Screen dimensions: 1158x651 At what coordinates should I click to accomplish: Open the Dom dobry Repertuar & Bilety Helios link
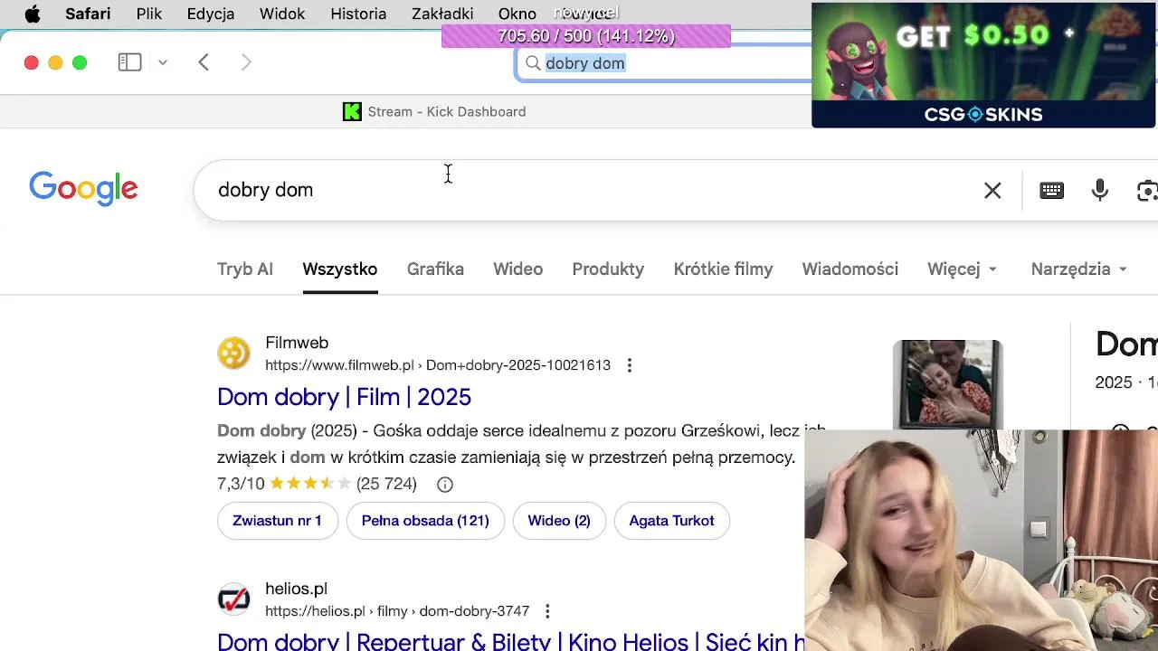point(511,641)
